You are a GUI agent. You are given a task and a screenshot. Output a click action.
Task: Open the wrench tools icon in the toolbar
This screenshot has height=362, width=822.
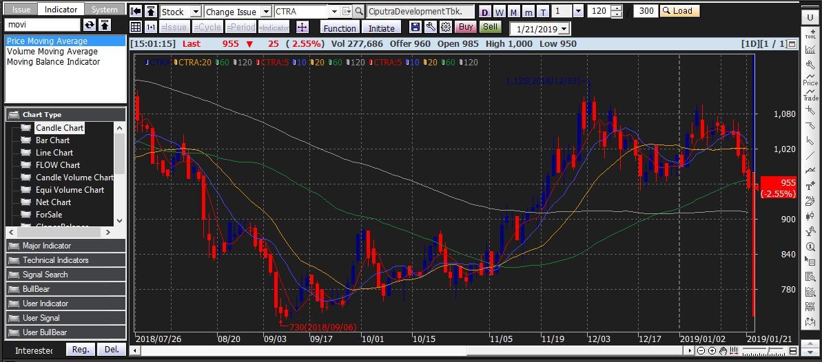[x=431, y=28]
